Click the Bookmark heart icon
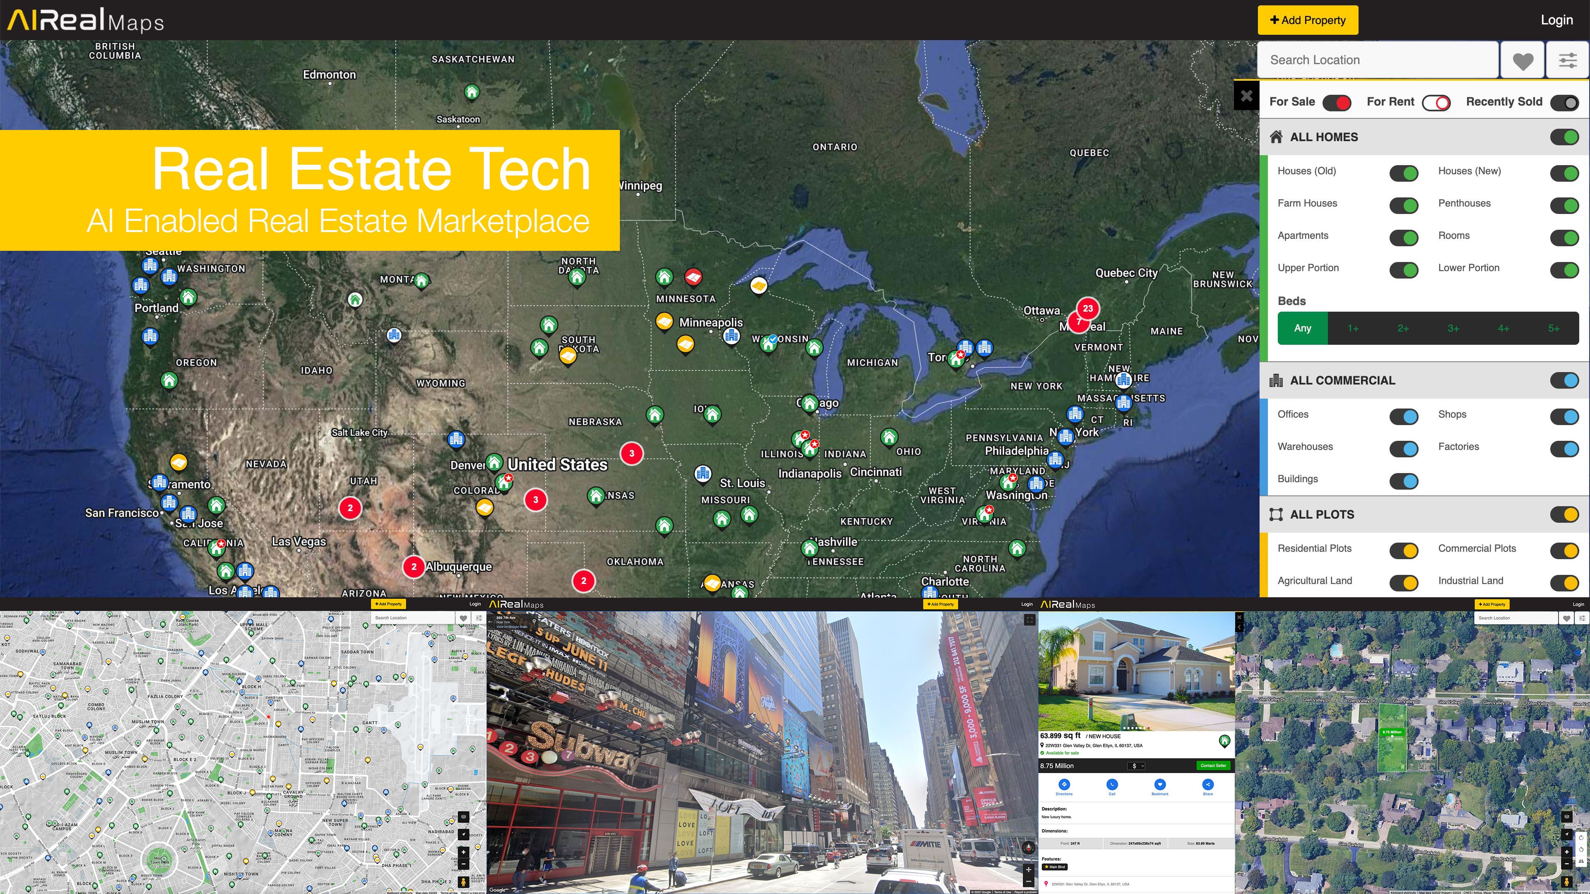The image size is (1590, 894). 1160,784
